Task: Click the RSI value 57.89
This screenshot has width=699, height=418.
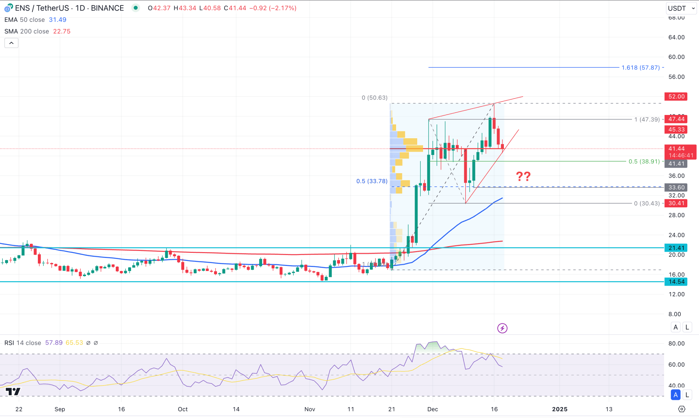Action: pos(54,343)
